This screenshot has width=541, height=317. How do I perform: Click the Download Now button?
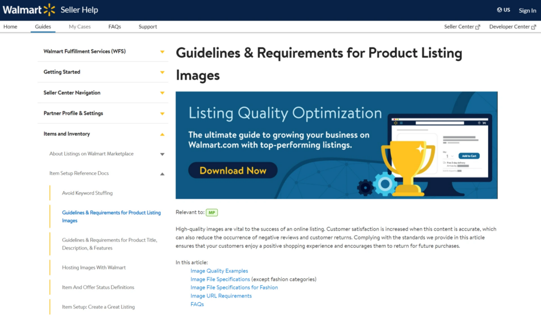point(232,170)
